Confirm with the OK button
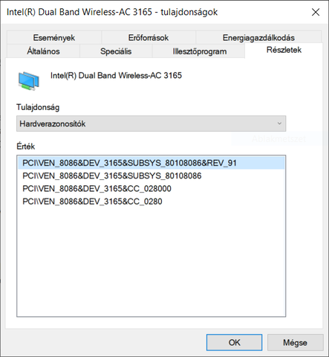The width and height of the screenshot is (329, 357). click(x=234, y=342)
